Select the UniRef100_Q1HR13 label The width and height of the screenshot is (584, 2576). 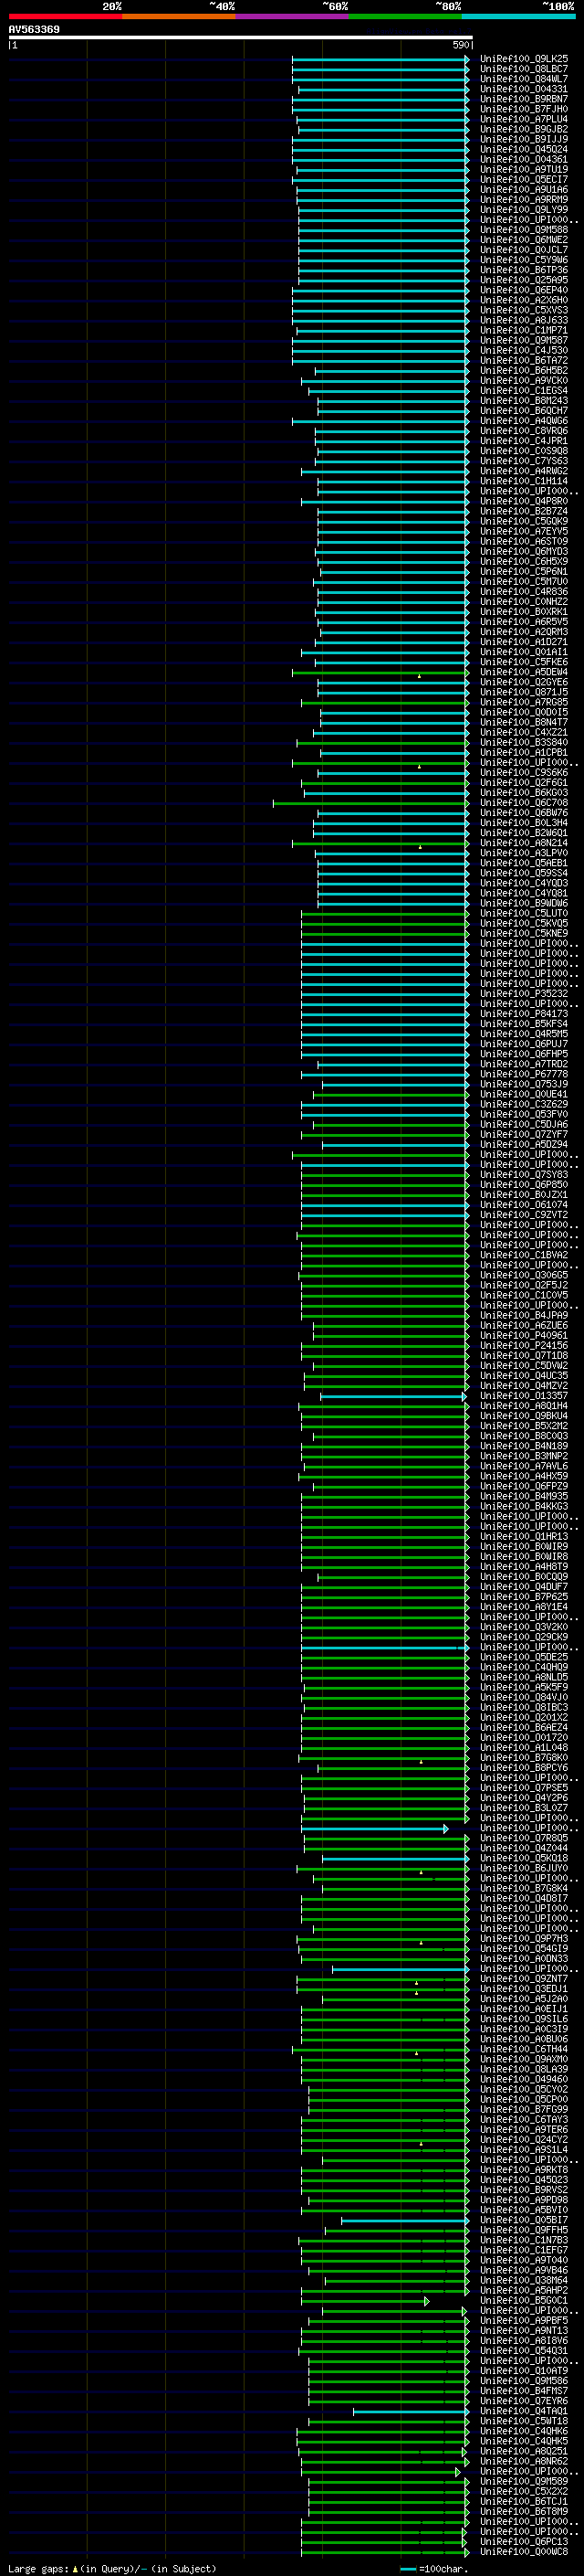[523, 1537]
